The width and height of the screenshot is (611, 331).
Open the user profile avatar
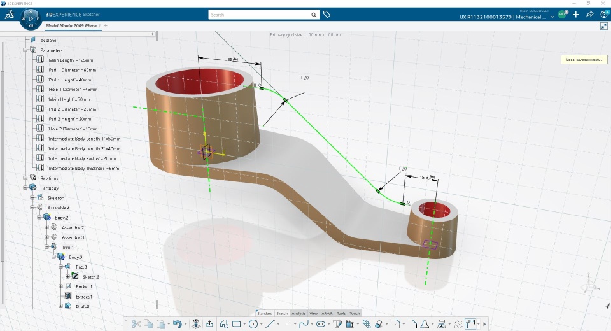562,15
